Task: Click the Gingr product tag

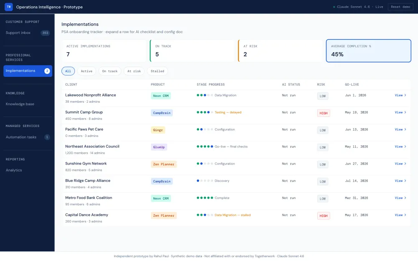Action: pyautogui.click(x=158, y=130)
